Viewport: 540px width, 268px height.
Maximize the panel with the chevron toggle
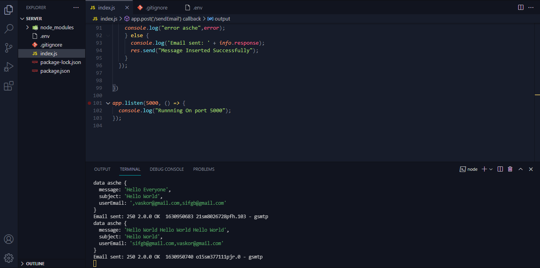[x=521, y=169]
